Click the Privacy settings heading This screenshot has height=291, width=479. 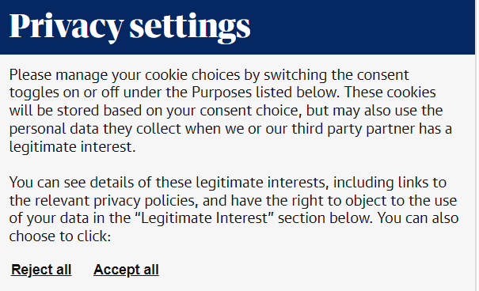130,27
